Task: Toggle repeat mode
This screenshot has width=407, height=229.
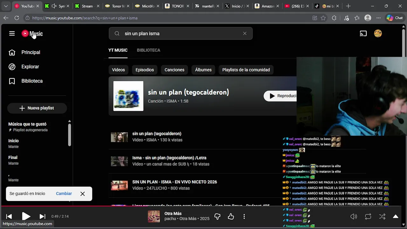Action: pos(368,217)
